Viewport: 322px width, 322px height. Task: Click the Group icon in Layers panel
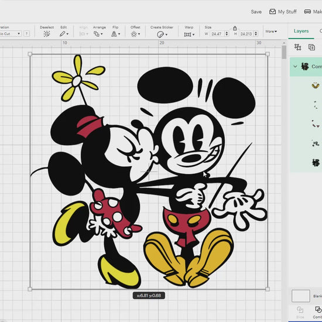pos(297,47)
